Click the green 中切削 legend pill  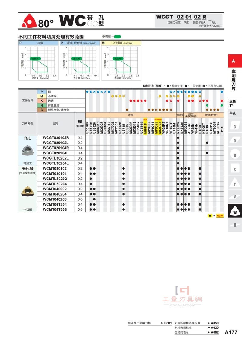(118, 37)
